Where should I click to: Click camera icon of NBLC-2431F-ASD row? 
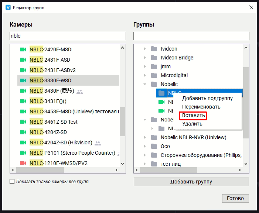pyautogui.click(x=23, y=60)
